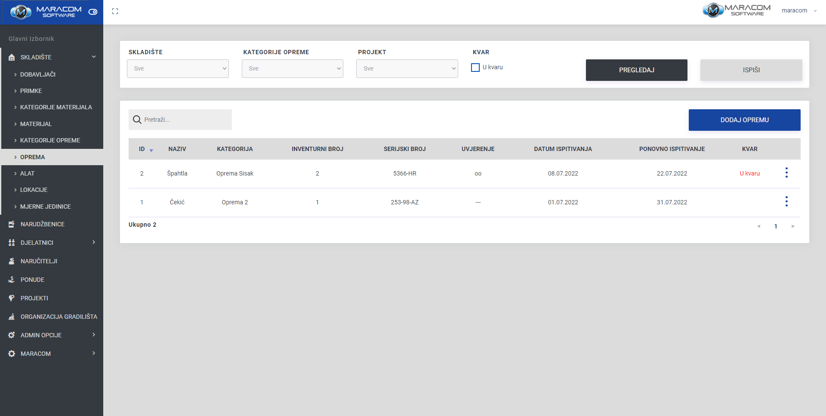Click the Pregledaj button
The image size is (826, 416).
[x=636, y=70]
